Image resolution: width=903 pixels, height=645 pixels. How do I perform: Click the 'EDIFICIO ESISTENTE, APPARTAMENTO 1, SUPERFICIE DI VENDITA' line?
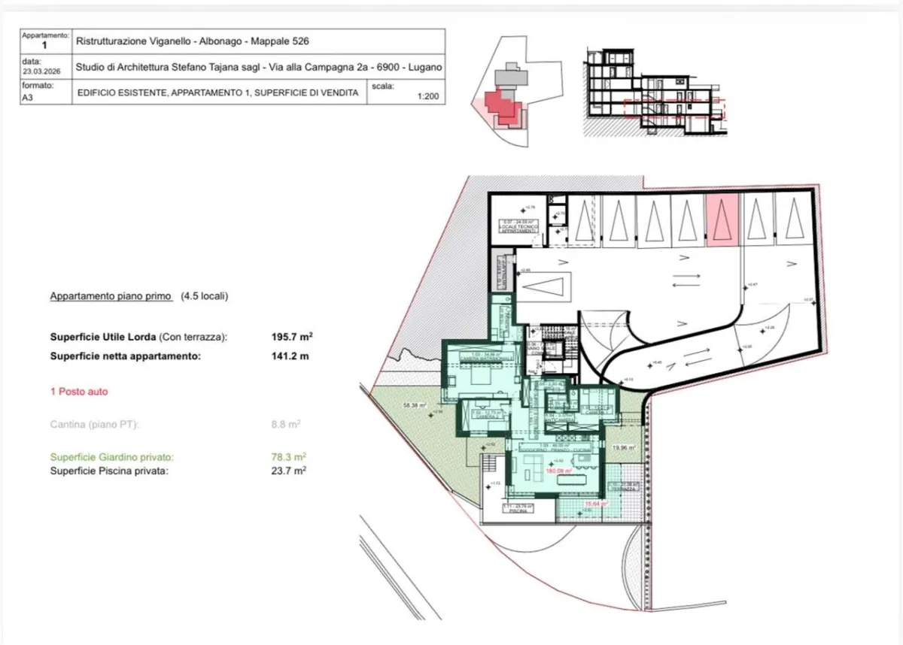pyautogui.click(x=217, y=95)
